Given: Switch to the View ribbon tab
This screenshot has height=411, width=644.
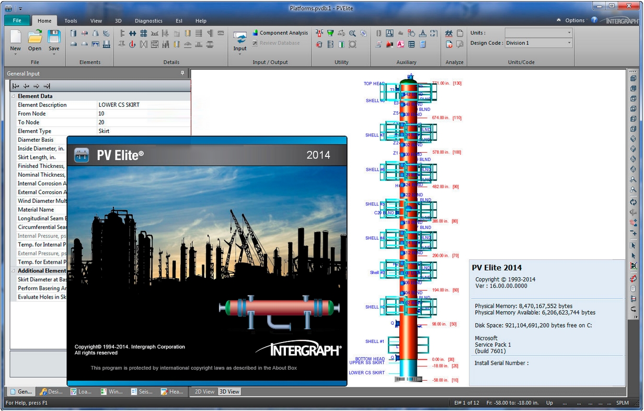Looking at the screenshot, I should 96,21.
